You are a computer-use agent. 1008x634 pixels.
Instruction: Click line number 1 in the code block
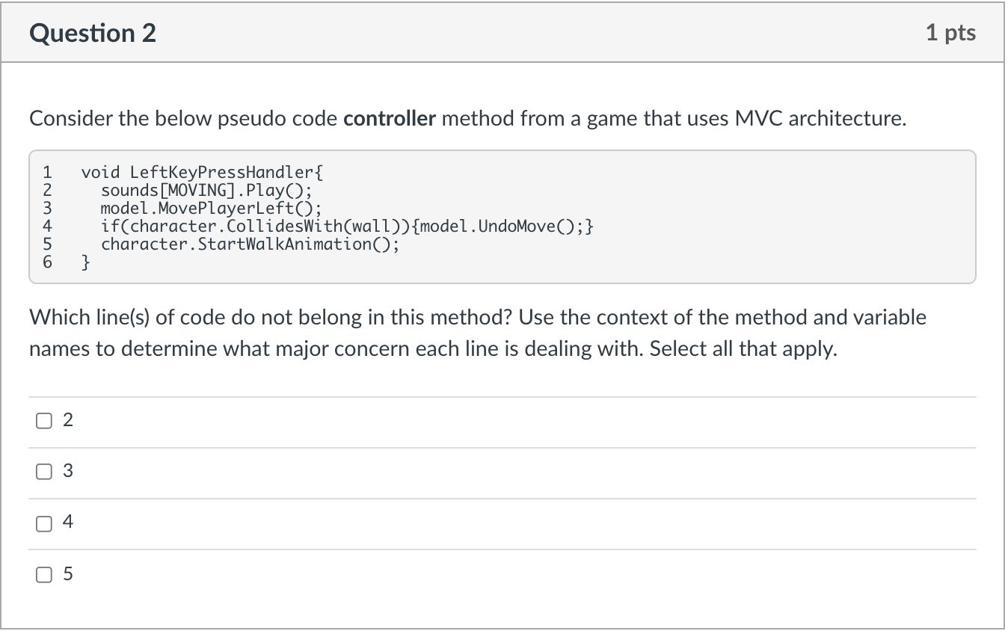click(x=47, y=173)
